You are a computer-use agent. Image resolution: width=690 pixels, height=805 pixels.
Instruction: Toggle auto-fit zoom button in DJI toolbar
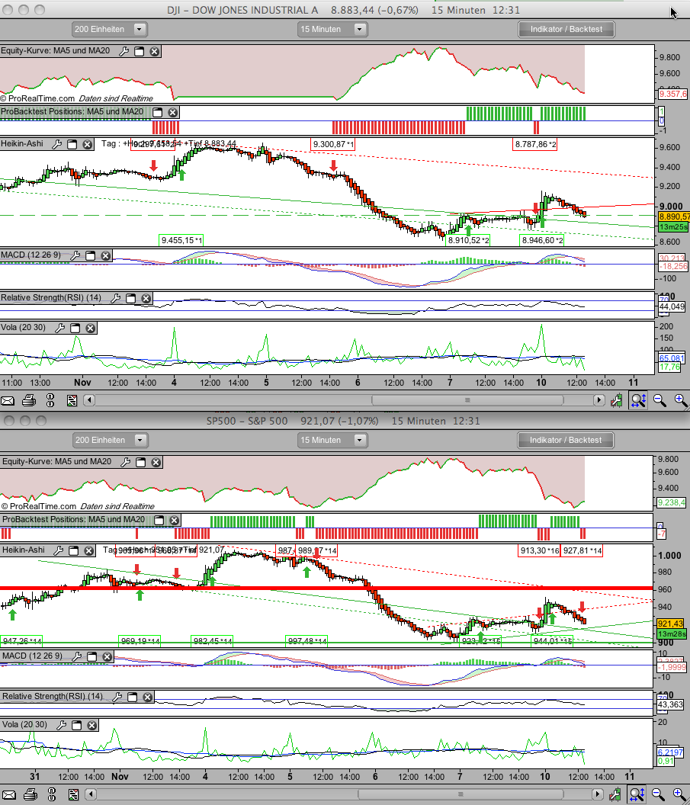click(x=638, y=400)
